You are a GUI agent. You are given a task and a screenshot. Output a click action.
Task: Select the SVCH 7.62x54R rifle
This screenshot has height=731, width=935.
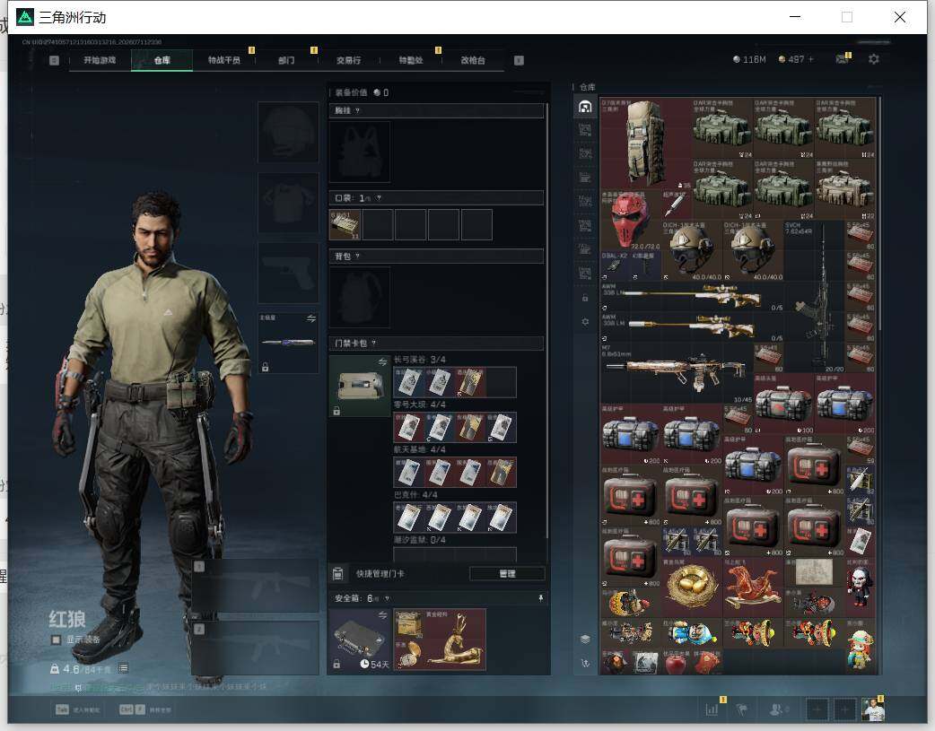point(815,296)
